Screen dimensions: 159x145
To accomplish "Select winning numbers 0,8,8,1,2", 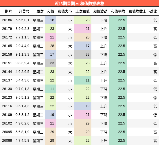I will tap(23, 115).
